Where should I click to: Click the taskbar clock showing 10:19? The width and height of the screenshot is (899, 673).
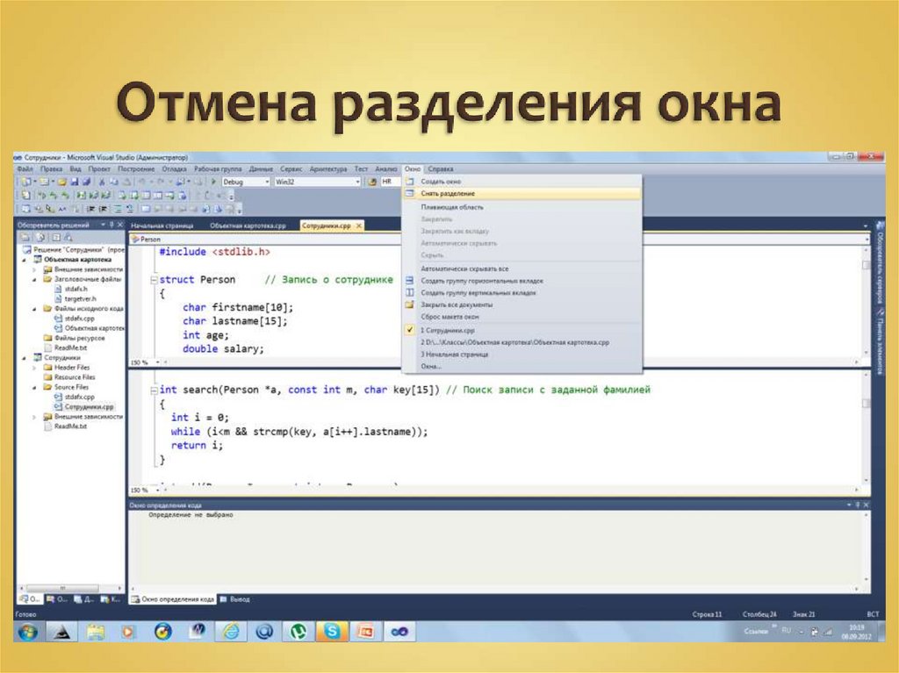pos(857,632)
